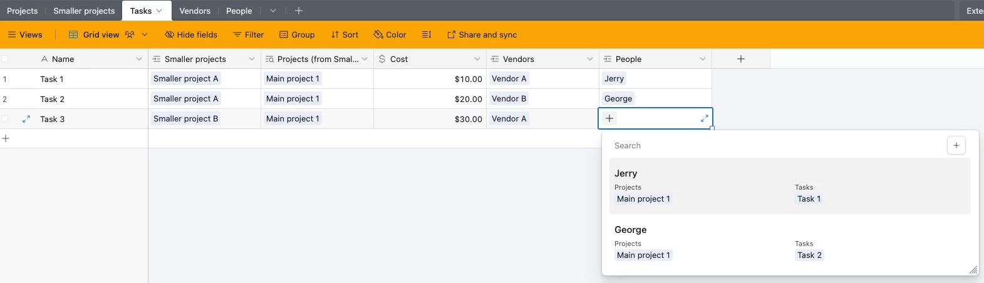Click the collaborative view people icon
Viewport: 984px width, 283px height.
[x=130, y=34]
